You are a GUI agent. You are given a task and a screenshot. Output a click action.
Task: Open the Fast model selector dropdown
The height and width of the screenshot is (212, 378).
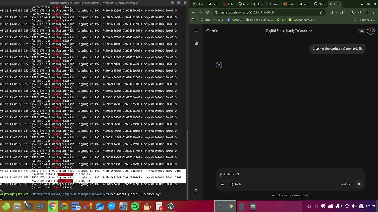[346, 184]
